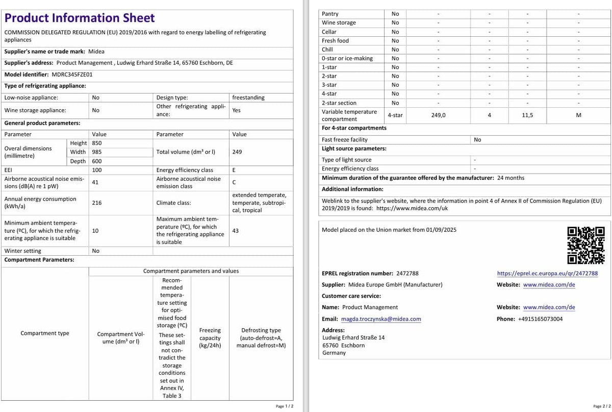Click the Pantry row label
This screenshot has width=612, height=412.
(x=330, y=14)
